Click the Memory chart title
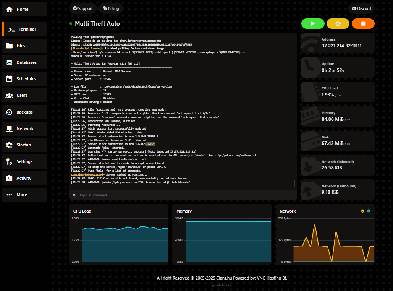Image resolution: width=393 pixels, height=291 pixels. click(x=184, y=211)
